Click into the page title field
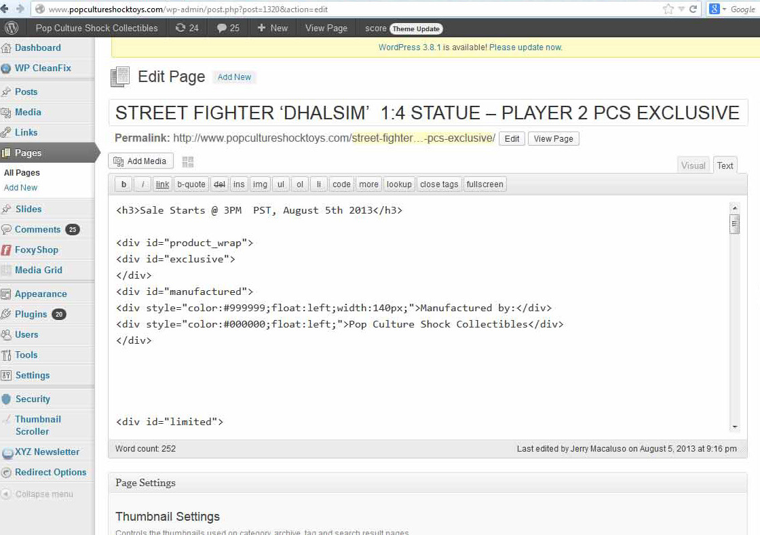This screenshot has height=535, width=760. click(427, 113)
